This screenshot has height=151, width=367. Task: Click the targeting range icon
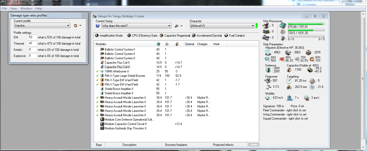289,81
